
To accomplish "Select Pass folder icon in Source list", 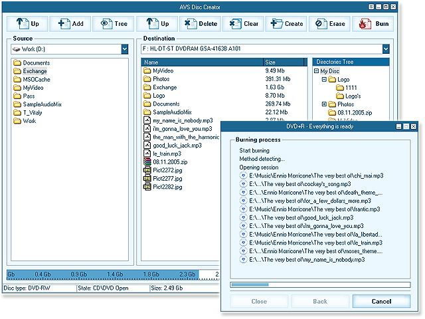I will [17, 96].
